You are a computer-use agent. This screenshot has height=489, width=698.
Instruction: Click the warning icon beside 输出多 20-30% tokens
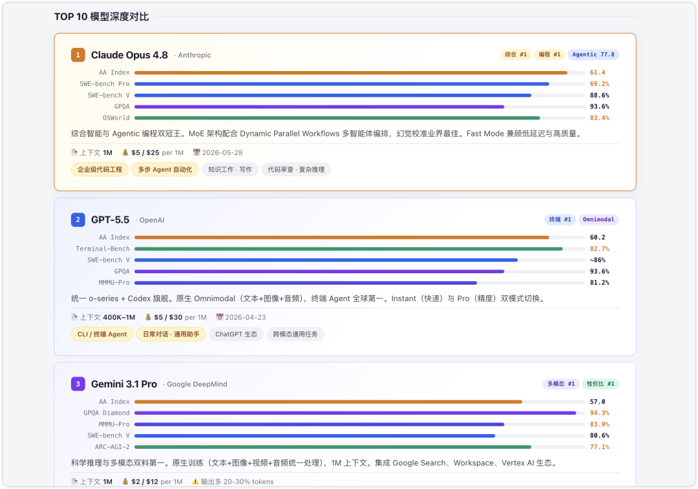click(x=195, y=481)
